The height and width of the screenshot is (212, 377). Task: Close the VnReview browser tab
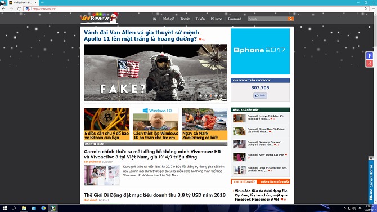pos(35,2)
